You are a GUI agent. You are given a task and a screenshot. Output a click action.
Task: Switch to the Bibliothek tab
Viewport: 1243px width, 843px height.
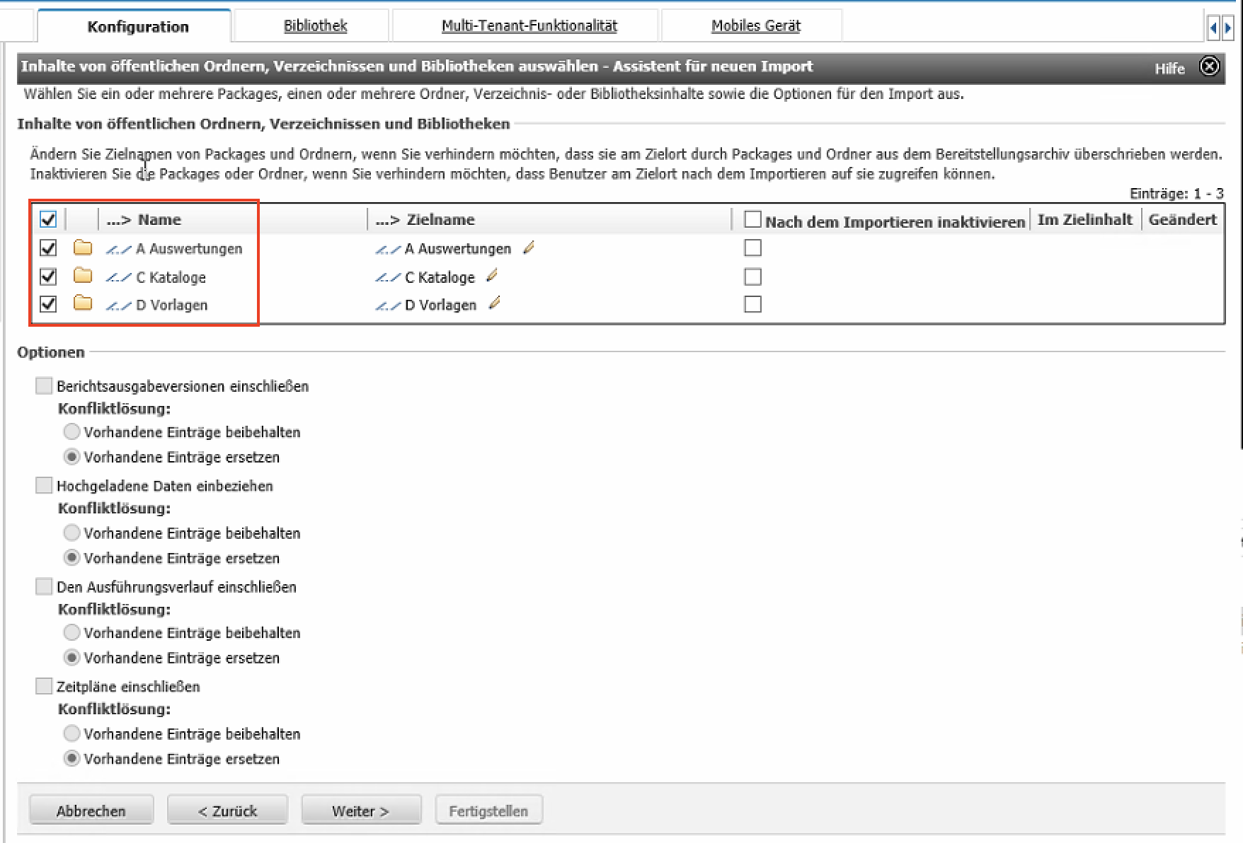coord(315,26)
